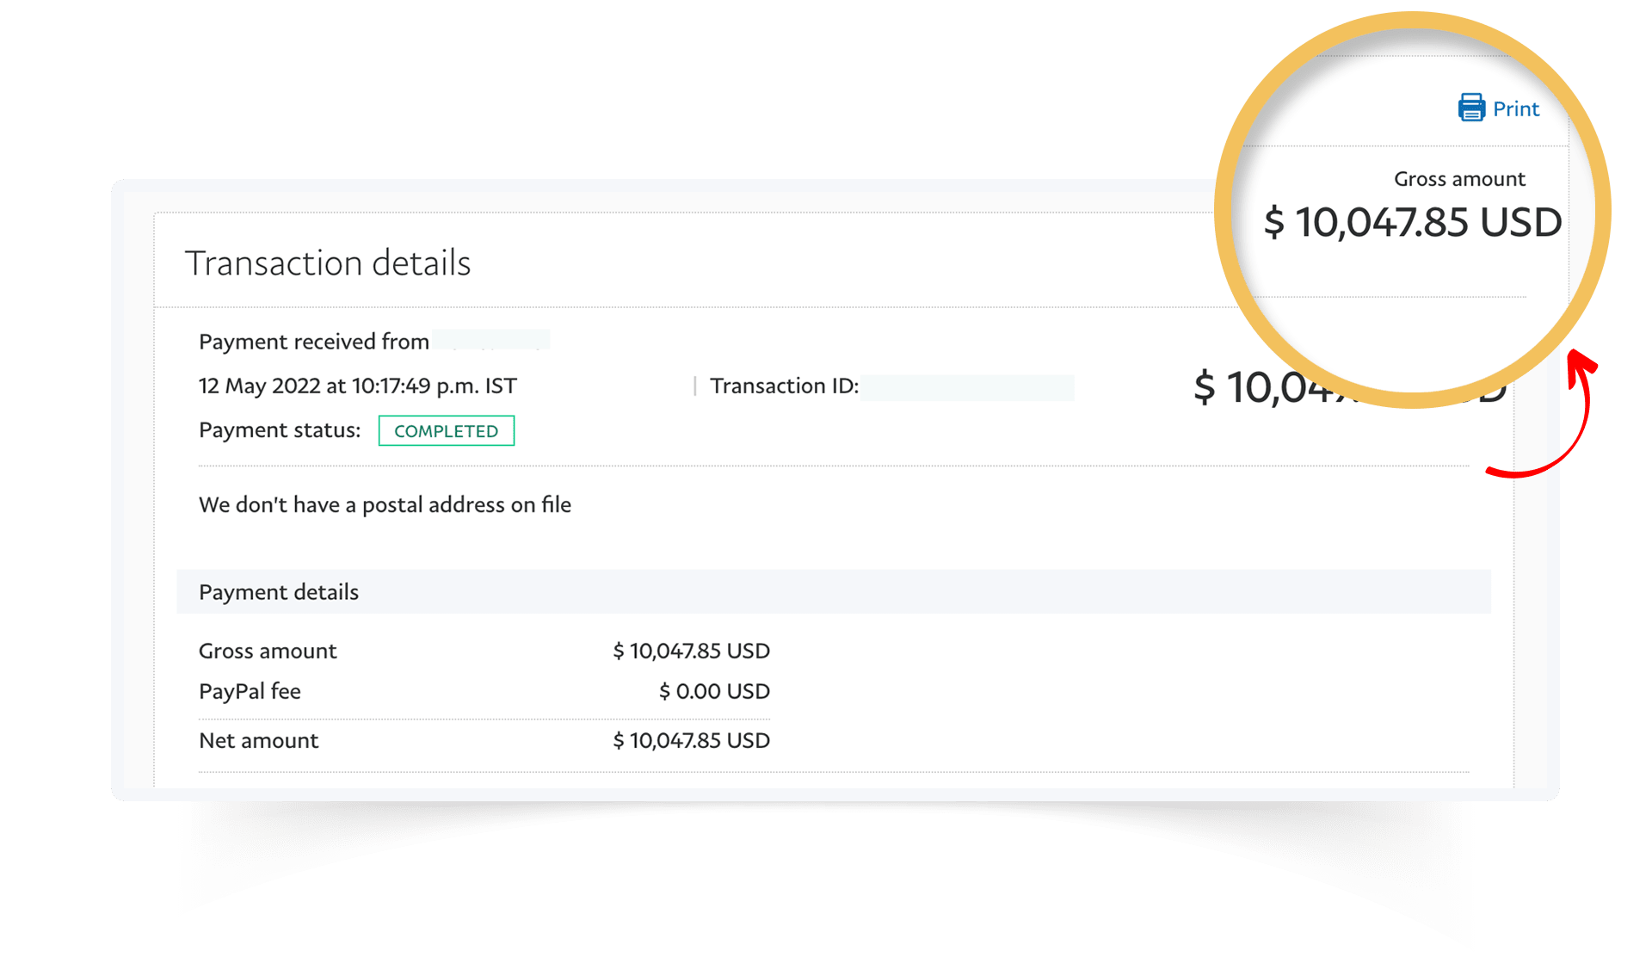Click the PayPal fee label
This screenshot has width=1652, height=957.
[250, 691]
